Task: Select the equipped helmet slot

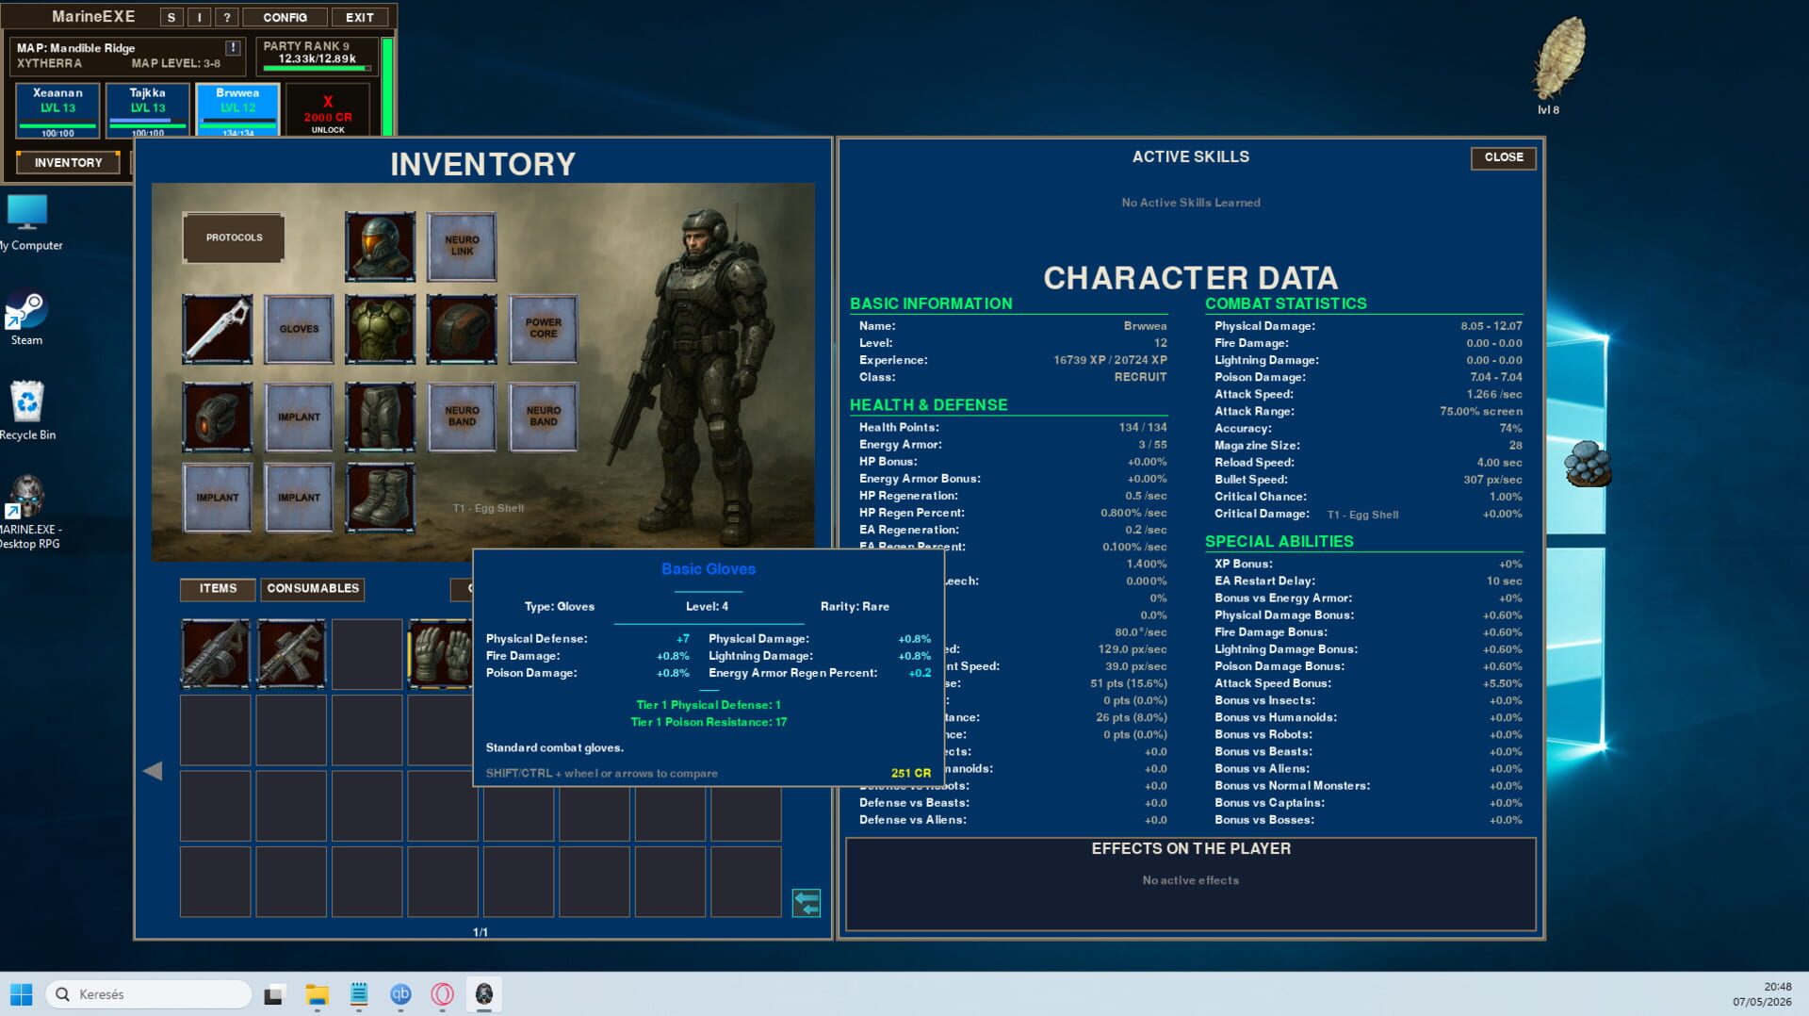Action: [380, 247]
